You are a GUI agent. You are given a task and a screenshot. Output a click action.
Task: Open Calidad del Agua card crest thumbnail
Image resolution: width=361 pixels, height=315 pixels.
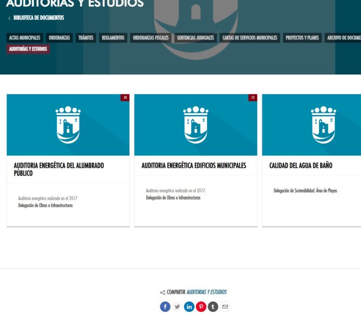[x=312, y=125]
